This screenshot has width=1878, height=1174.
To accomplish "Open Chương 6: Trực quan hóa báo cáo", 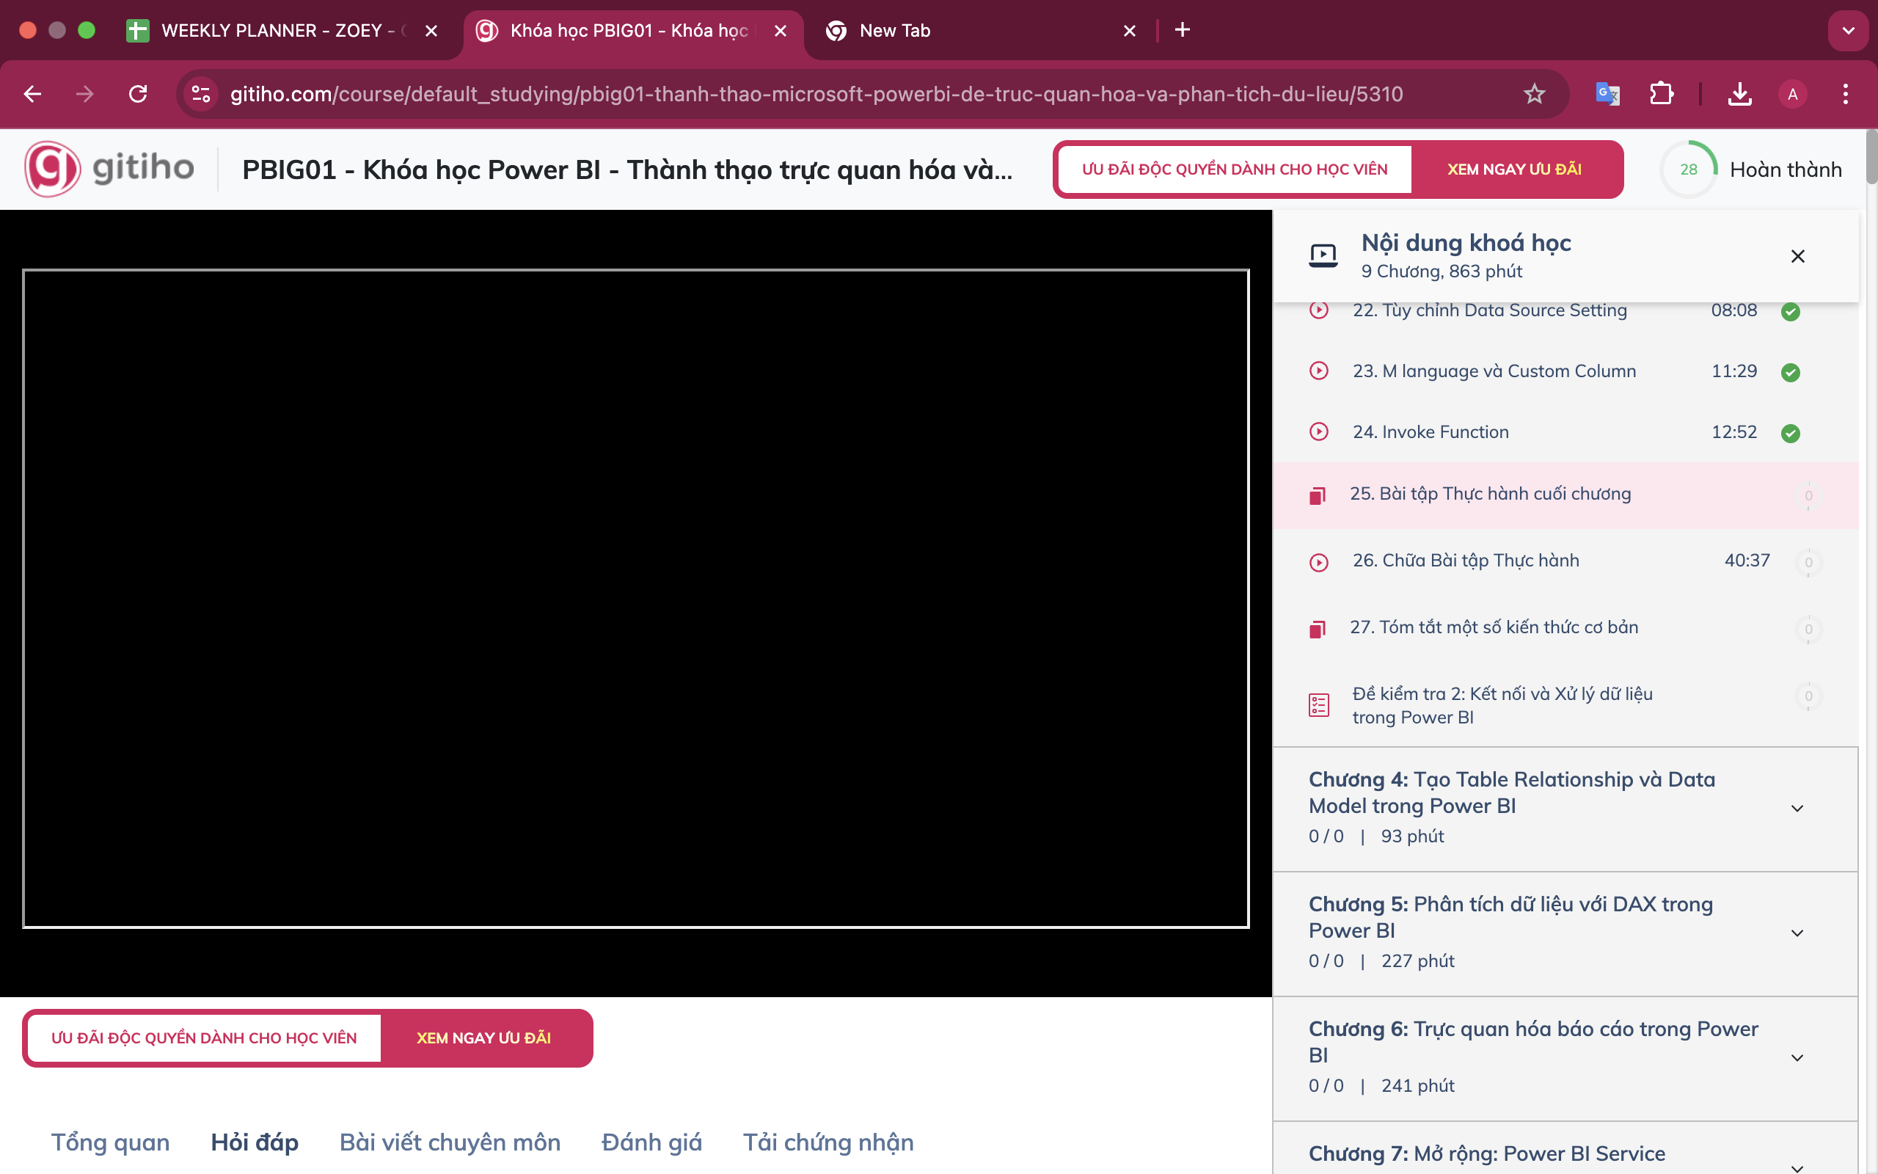I will 1532,1042.
